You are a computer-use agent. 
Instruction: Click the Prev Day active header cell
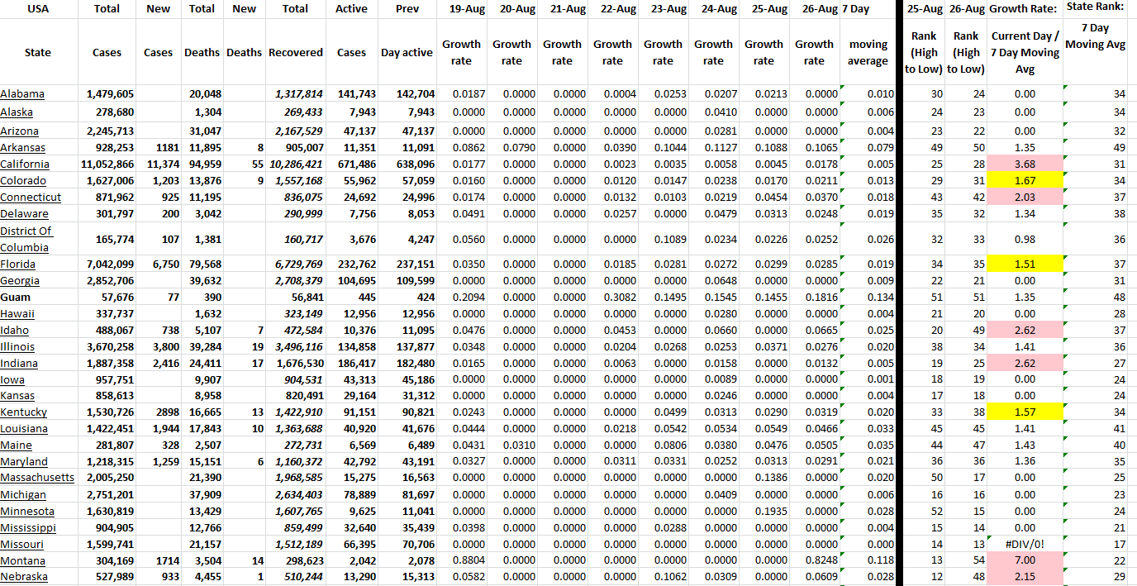[x=407, y=52]
